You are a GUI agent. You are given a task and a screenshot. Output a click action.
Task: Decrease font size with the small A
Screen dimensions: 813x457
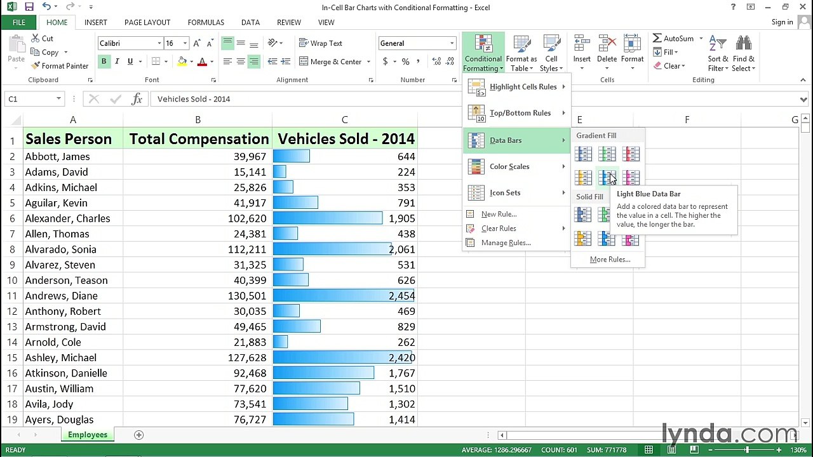[210, 43]
